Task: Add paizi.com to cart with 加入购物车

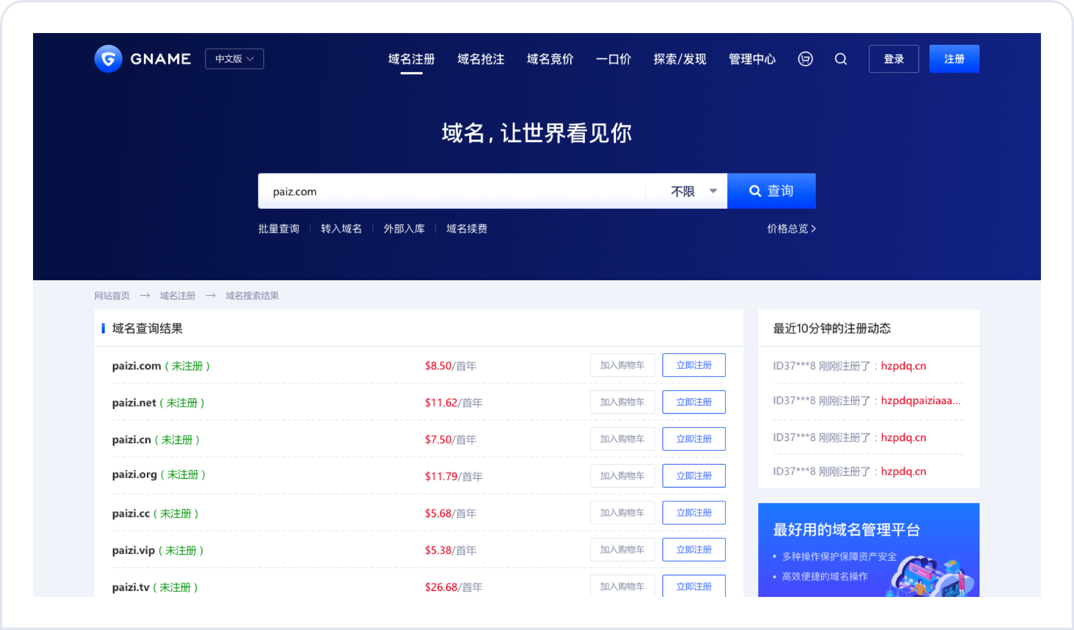Action: click(622, 365)
